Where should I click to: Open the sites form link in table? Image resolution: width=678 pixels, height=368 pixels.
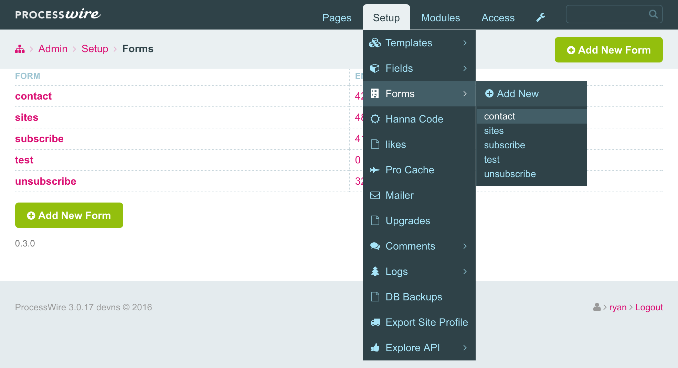27,117
